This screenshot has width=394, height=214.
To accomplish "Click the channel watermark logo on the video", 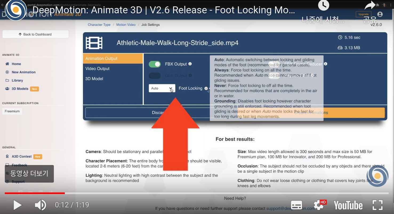I will pos(377,176).
